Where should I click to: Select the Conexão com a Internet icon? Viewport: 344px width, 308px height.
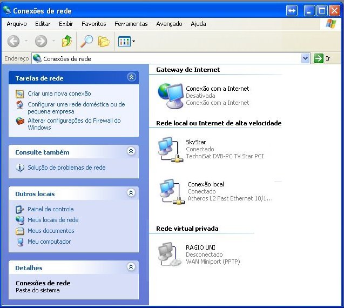[x=171, y=96]
